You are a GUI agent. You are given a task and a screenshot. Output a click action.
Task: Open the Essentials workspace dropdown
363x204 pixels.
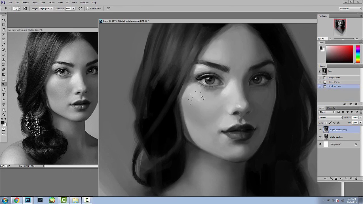tap(351, 8)
